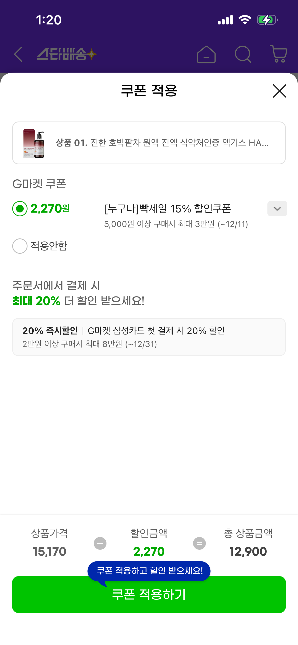
Task: Tap the back arrow icon
Action: (18, 54)
